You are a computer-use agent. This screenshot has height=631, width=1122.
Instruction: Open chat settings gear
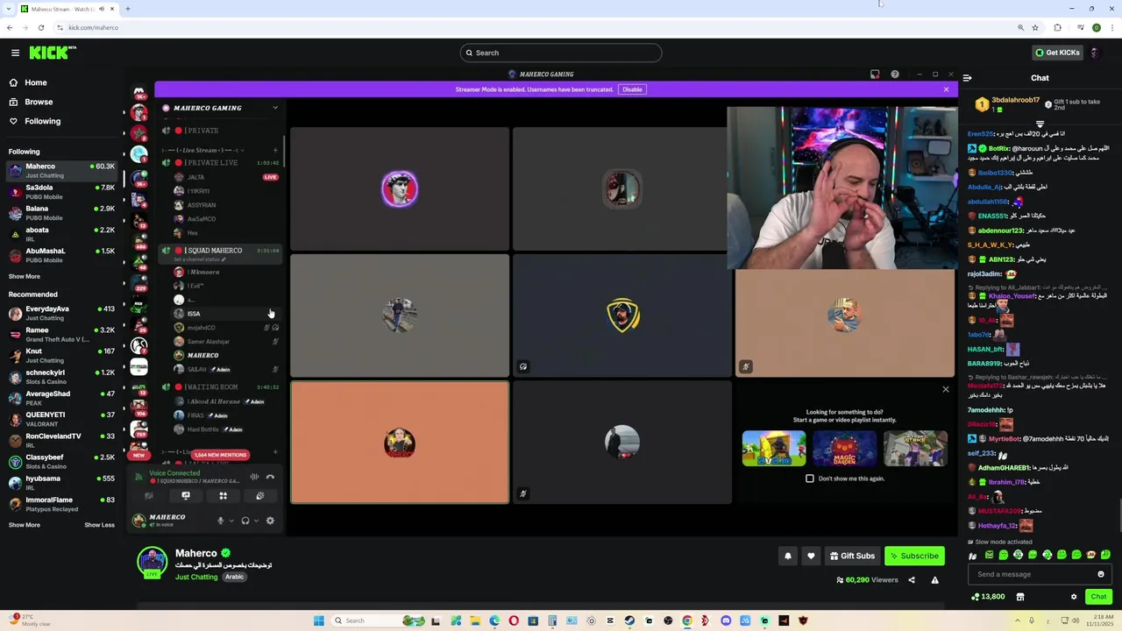pyautogui.click(x=1074, y=597)
